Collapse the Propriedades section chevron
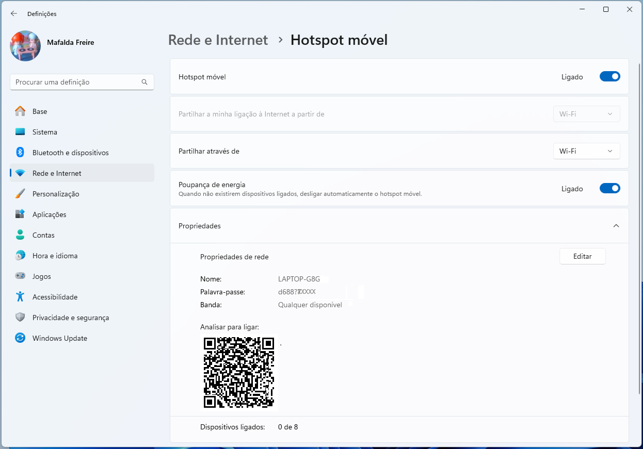Viewport: 643px width, 449px height. pyautogui.click(x=616, y=226)
